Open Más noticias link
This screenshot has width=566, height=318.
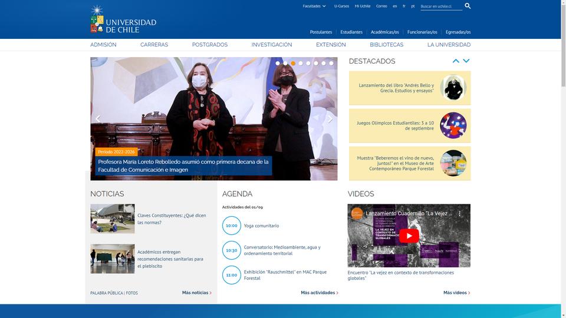[197, 293]
